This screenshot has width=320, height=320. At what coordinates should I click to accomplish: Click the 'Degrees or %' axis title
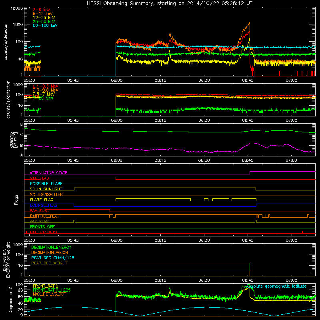click(x=10, y=300)
